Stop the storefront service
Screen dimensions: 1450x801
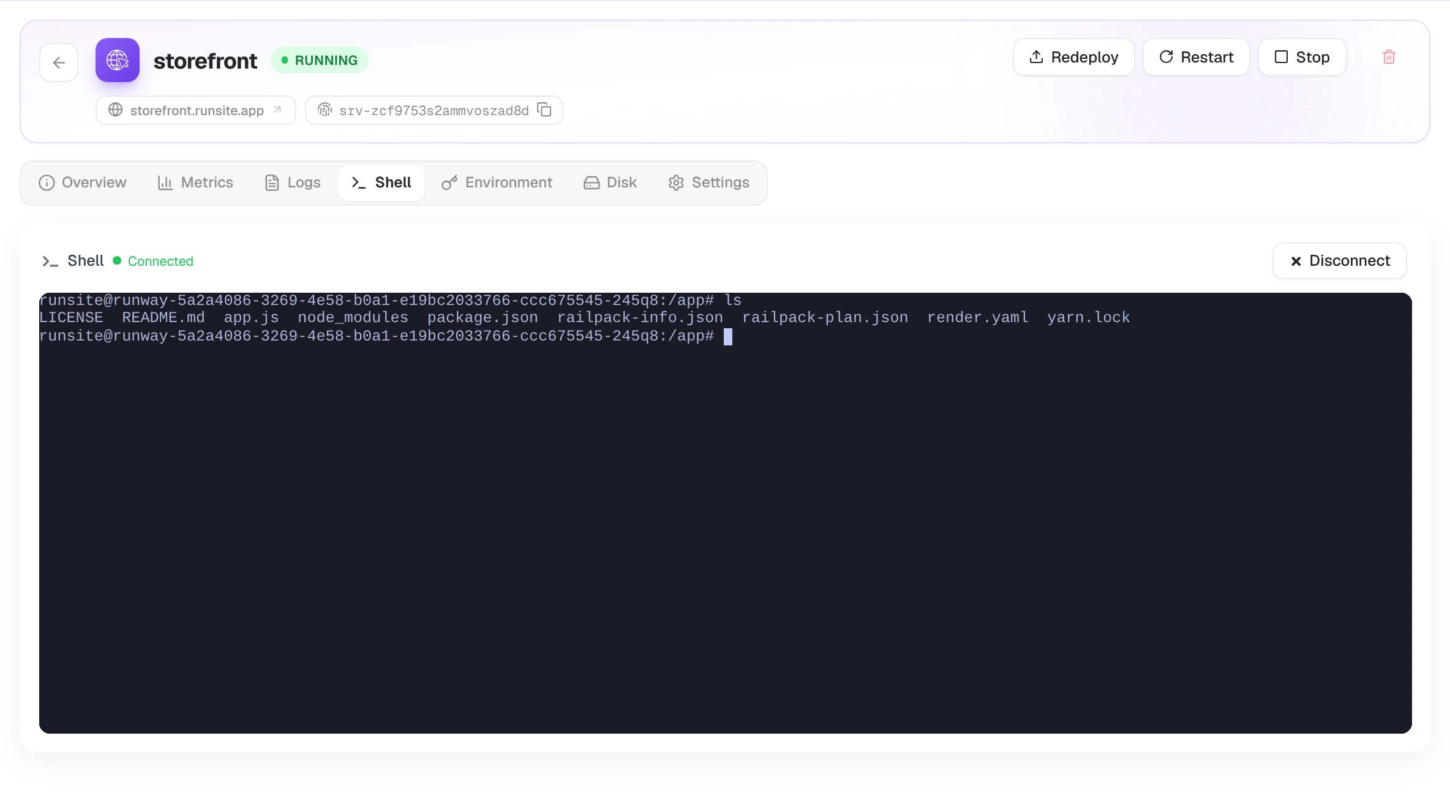(1302, 57)
